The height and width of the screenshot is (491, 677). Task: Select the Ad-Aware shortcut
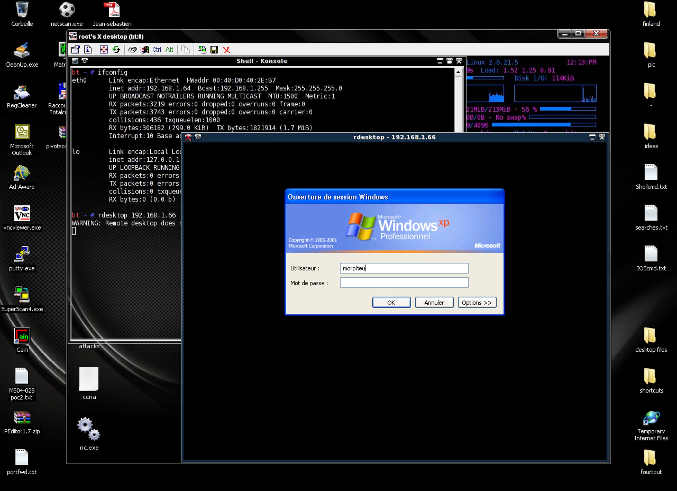click(x=22, y=177)
